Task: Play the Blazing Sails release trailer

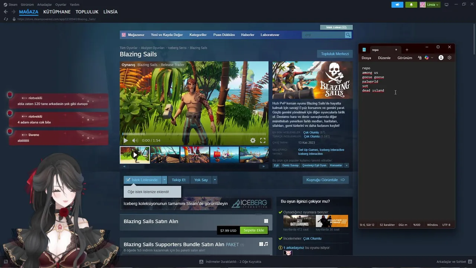Action: (x=126, y=140)
